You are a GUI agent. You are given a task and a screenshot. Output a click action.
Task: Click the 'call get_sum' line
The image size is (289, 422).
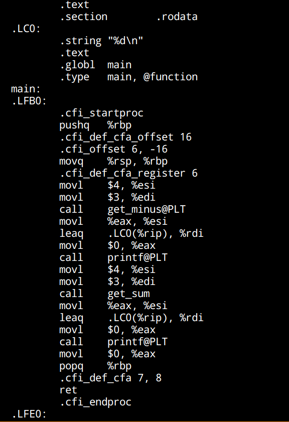pyautogui.click(x=104, y=294)
